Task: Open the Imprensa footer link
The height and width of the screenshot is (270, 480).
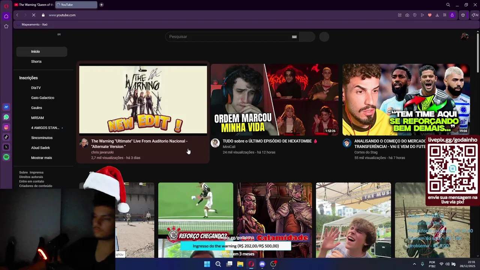Action: coord(37,172)
